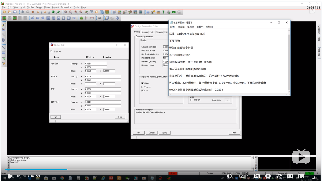
Task: Click the Open folder toolbar icon
Action: [10, 12]
